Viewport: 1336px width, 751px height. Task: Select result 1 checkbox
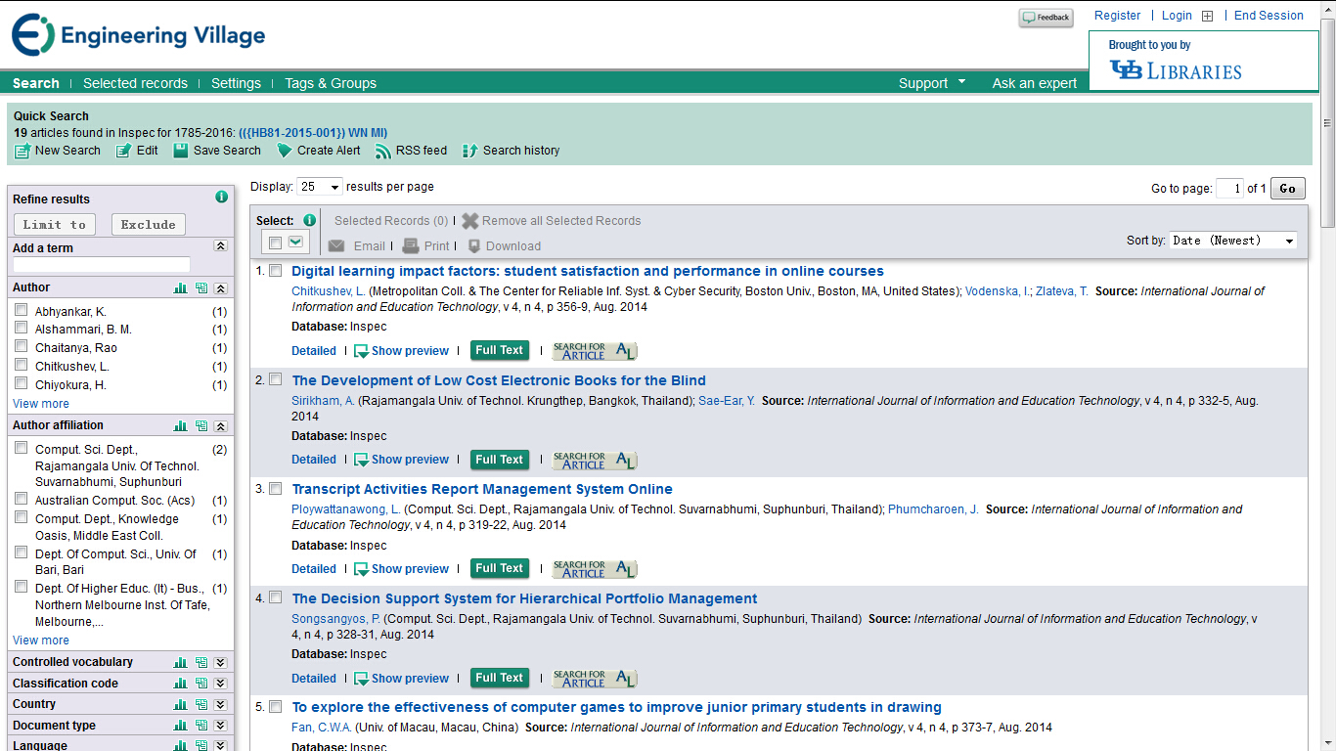pyautogui.click(x=276, y=270)
